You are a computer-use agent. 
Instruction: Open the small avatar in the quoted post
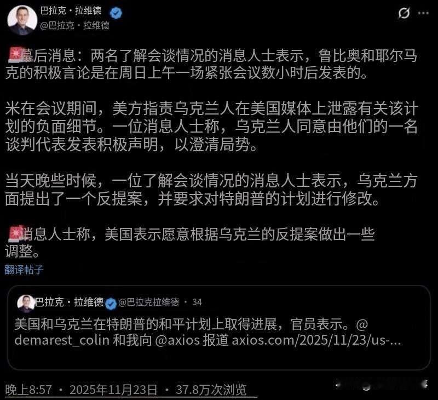click(x=26, y=302)
